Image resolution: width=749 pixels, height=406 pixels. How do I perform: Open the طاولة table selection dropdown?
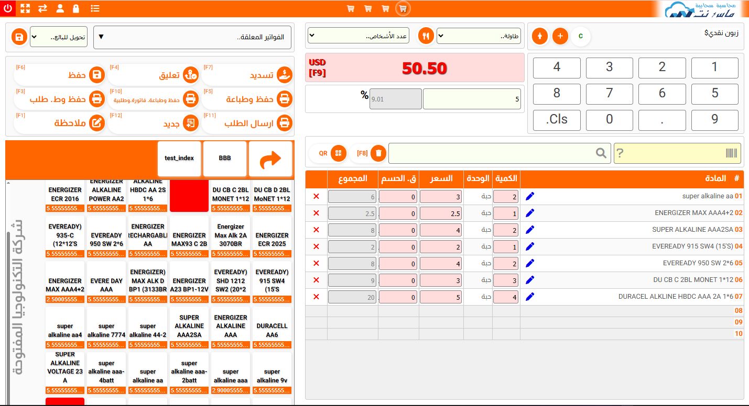(x=480, y=36)
